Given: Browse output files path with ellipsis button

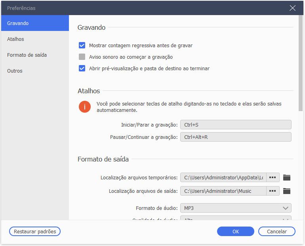Looking at the screenshot, I should pyautogui.click(x=273, y=191).
